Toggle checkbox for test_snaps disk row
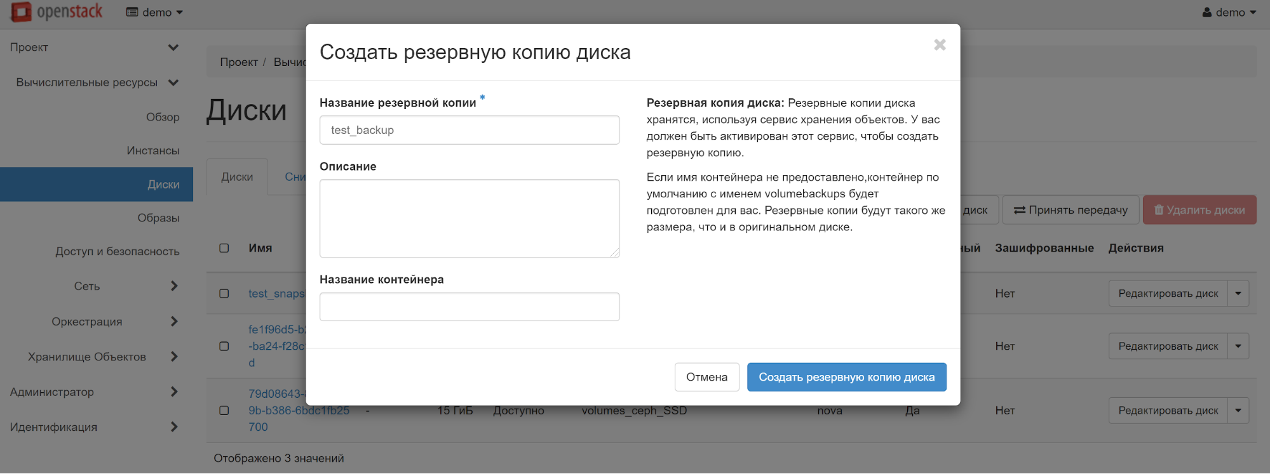 [x=224, y=294]
